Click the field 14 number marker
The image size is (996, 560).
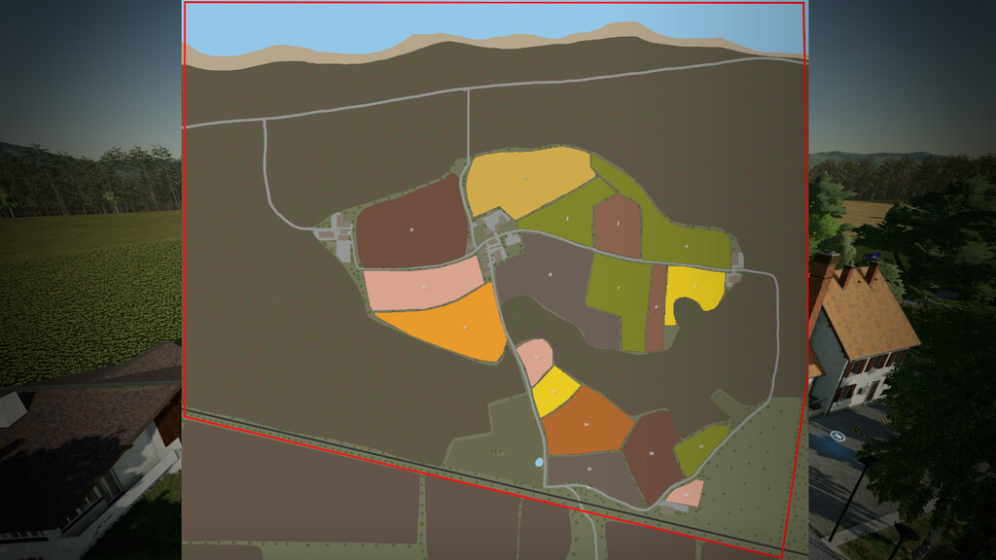point(586,424)
